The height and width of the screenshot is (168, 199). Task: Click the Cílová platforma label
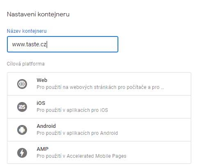click(x=26, y=64)
